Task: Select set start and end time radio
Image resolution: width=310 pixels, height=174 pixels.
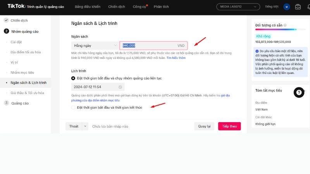Action: 73,107
